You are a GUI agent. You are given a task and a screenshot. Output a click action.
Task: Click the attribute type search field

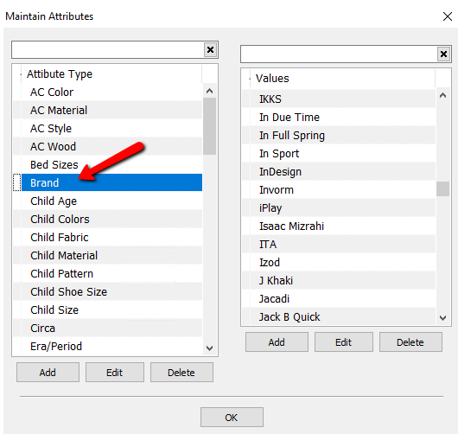click(x=108, y=50)
